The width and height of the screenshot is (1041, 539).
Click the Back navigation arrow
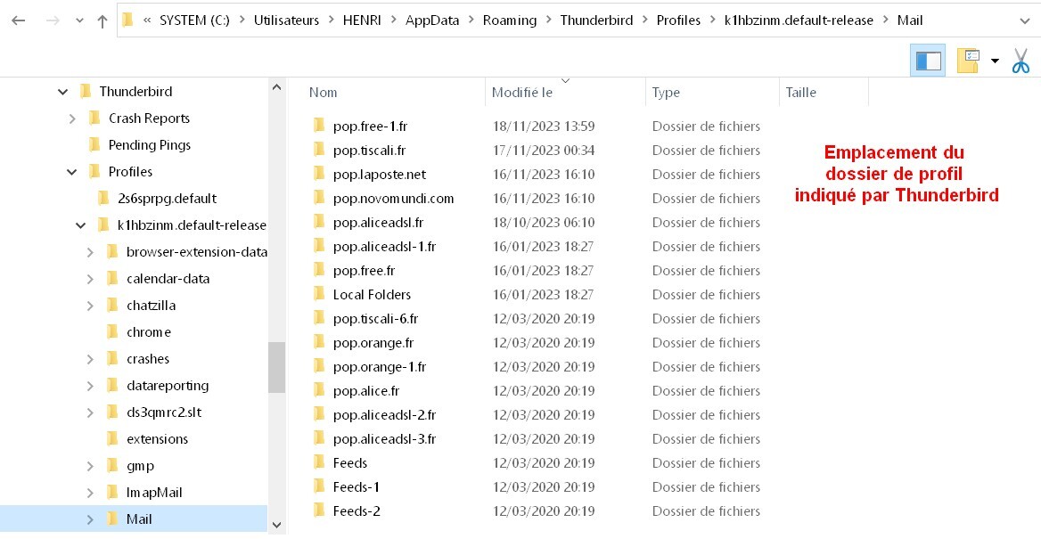(19, 20)
